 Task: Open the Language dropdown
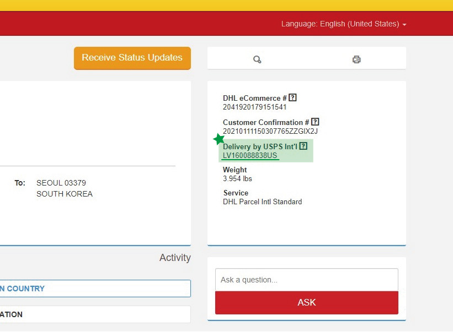[x=344, y=24]
